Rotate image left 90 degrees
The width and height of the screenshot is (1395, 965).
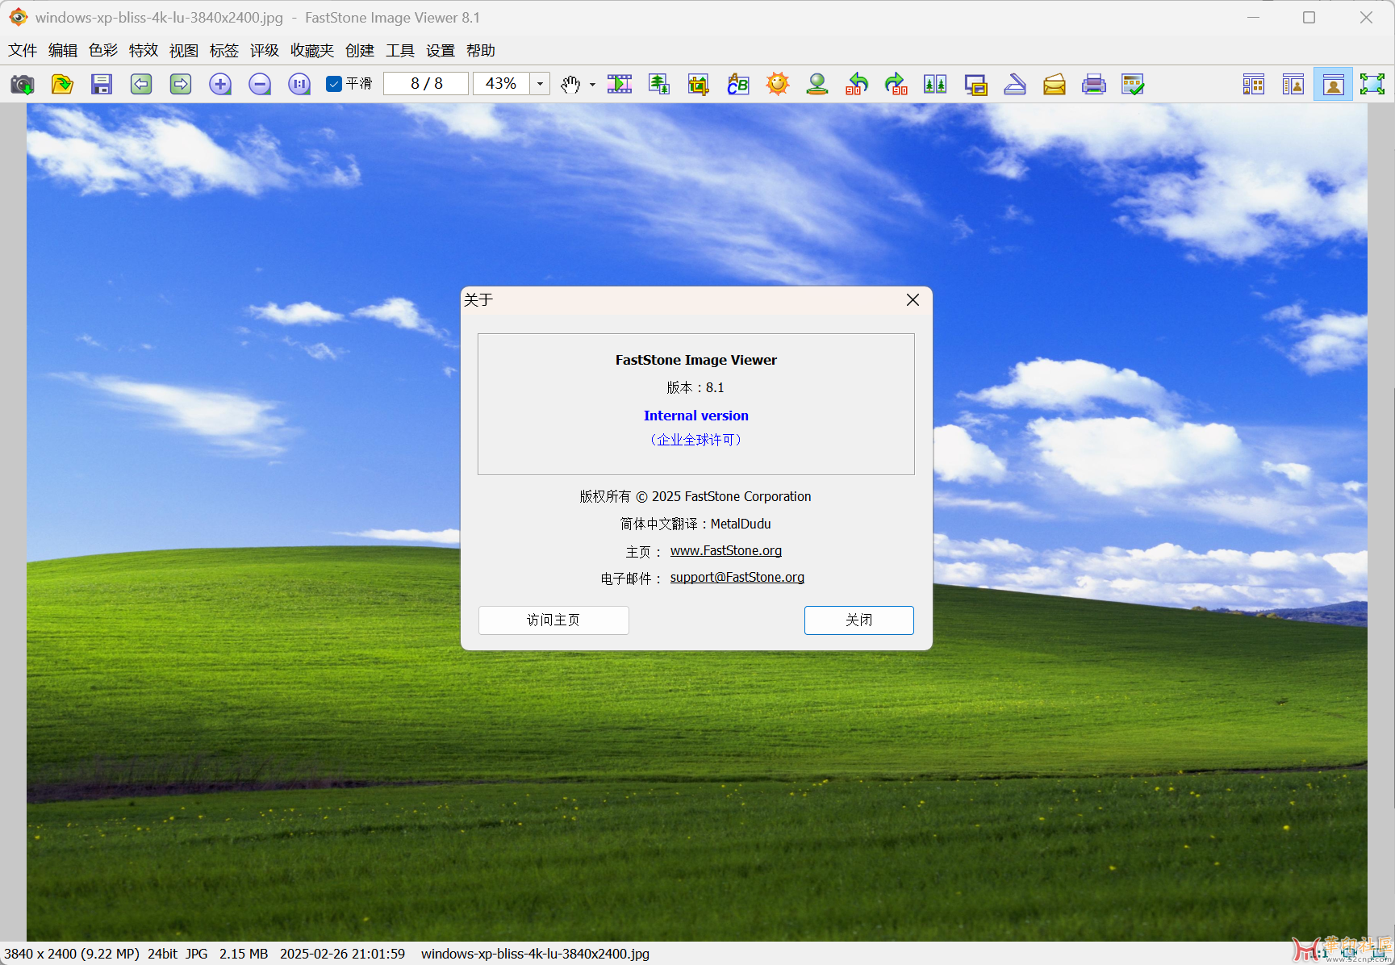(857, 84)
